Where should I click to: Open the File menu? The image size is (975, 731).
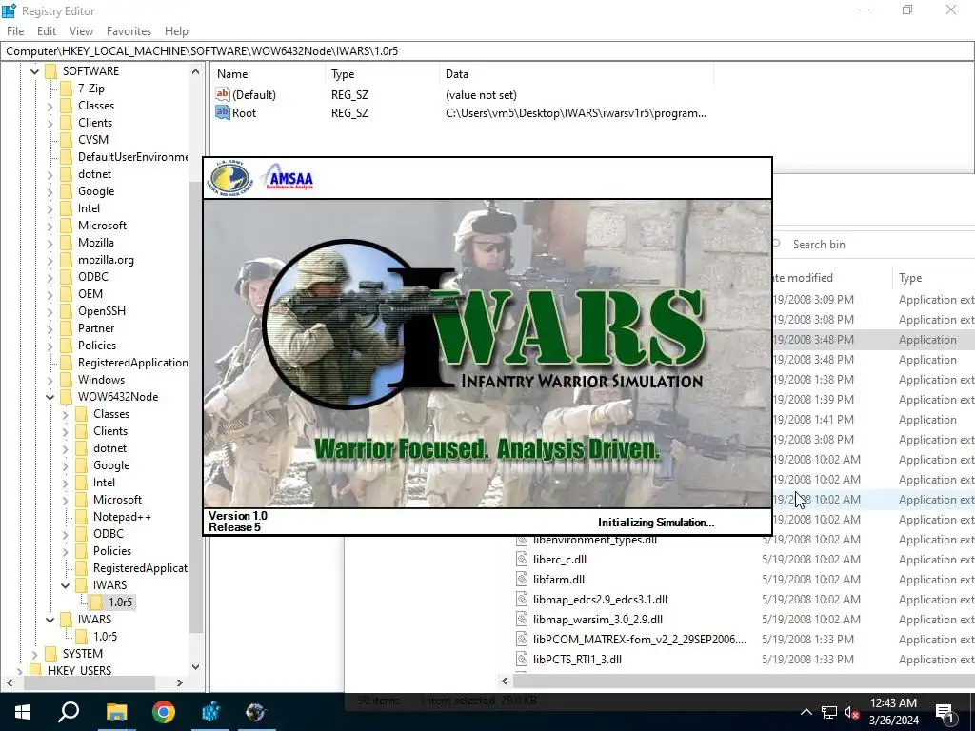15,31
